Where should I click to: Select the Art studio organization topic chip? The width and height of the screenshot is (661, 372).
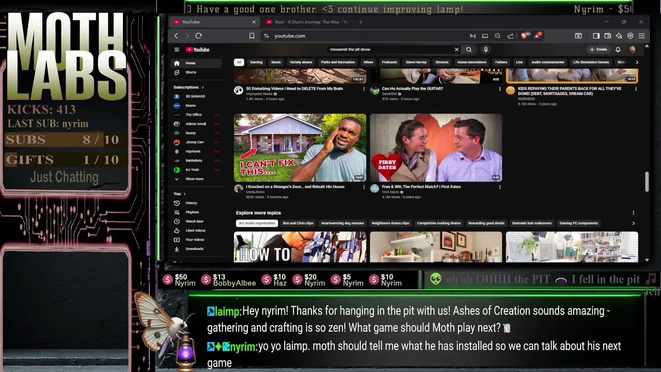point(257,223)
